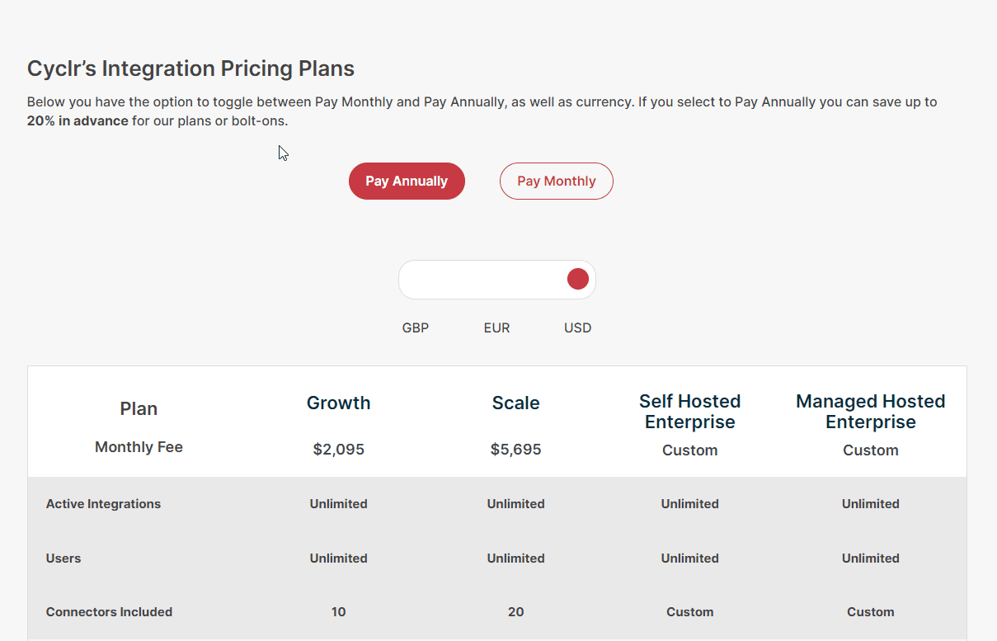Click the bold "20% in advance" text
This screenshot has width=997, height=641.
coord(78,121)
